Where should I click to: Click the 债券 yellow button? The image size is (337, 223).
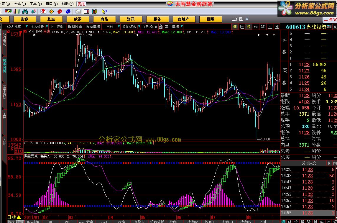78,19
